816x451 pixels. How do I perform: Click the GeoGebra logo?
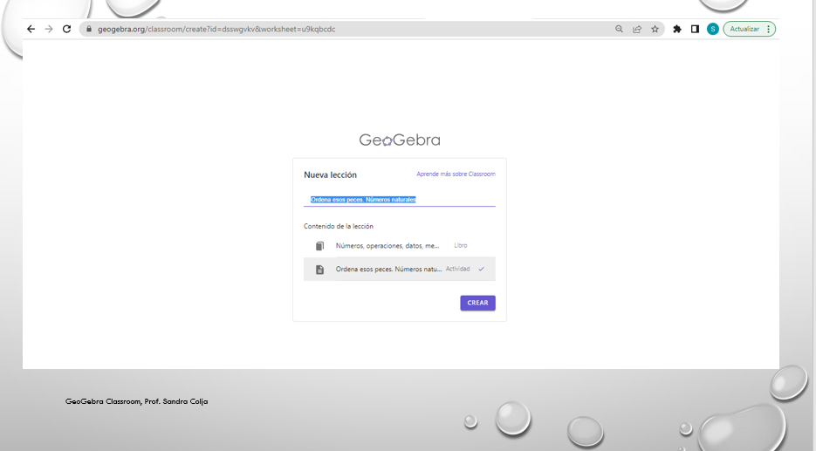[x=400, y=140]
